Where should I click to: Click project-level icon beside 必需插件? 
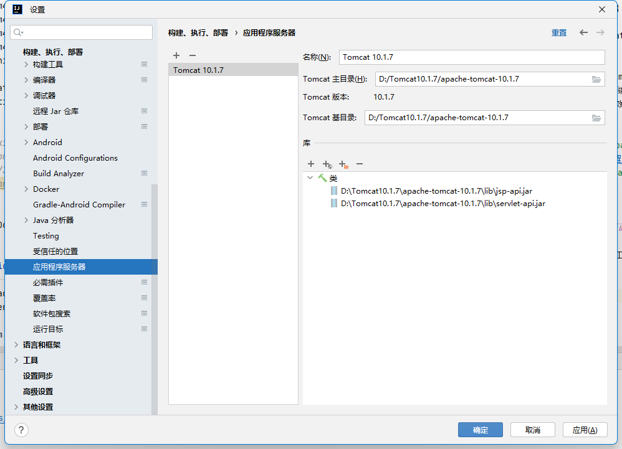point(145,282)
